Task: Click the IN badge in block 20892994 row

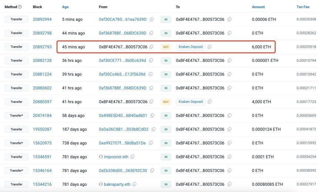Action: pos(166,20)
